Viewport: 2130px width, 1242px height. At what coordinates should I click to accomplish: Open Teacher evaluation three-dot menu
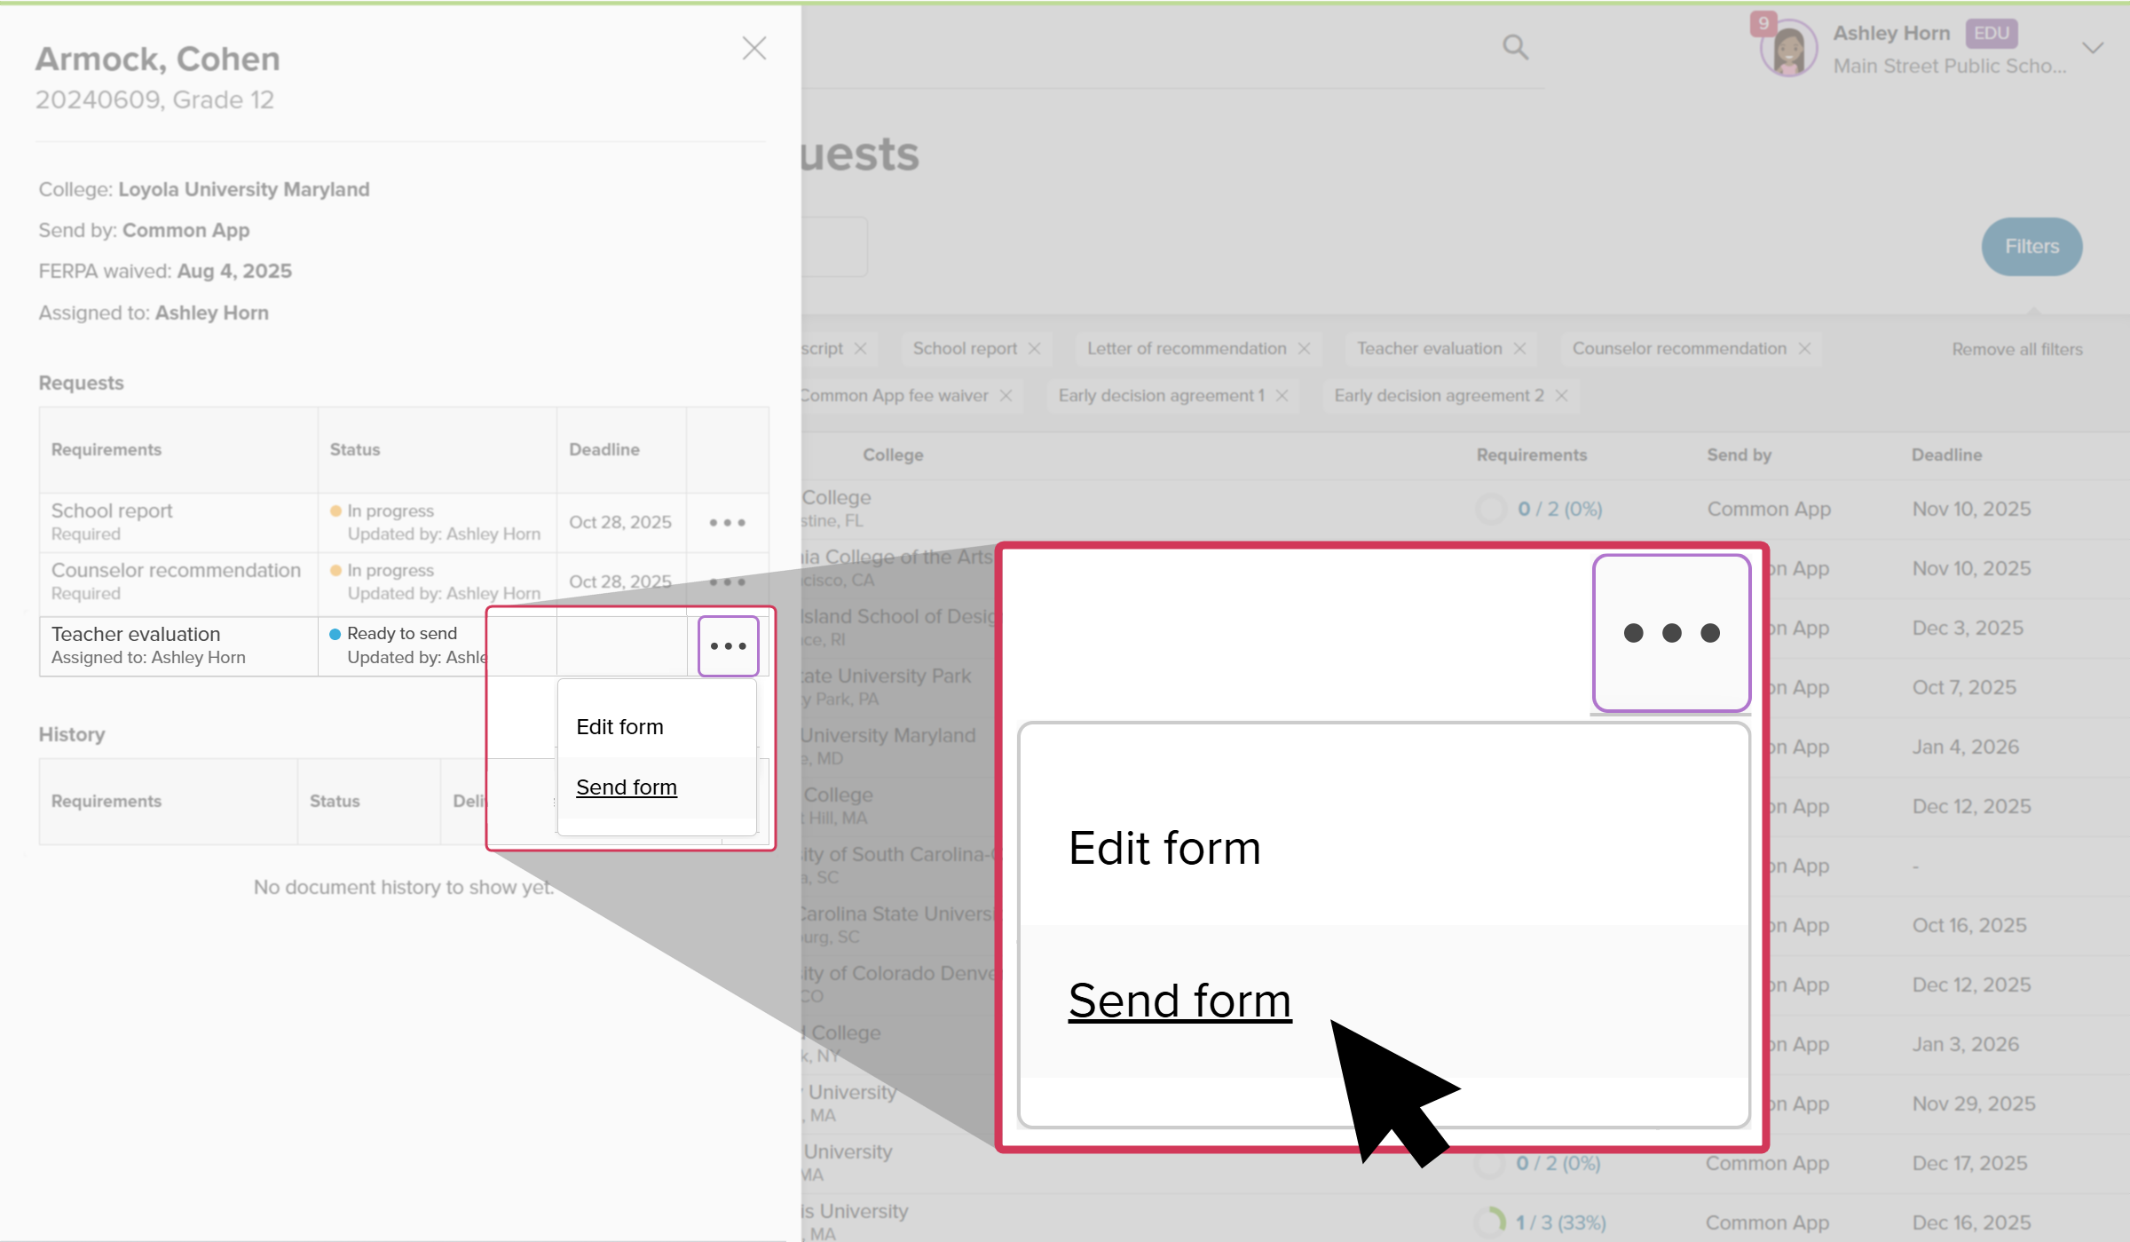coord(727,645)
